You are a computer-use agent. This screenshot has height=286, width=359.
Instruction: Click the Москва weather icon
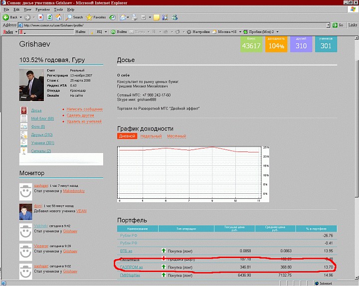click(x=214, y=32)
